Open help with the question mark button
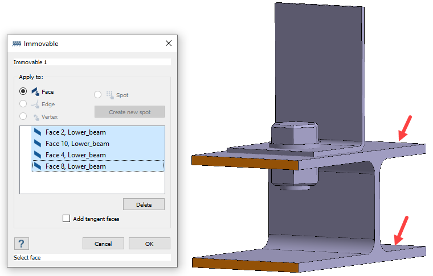433x276 pixels. click(x=21, y=243)
